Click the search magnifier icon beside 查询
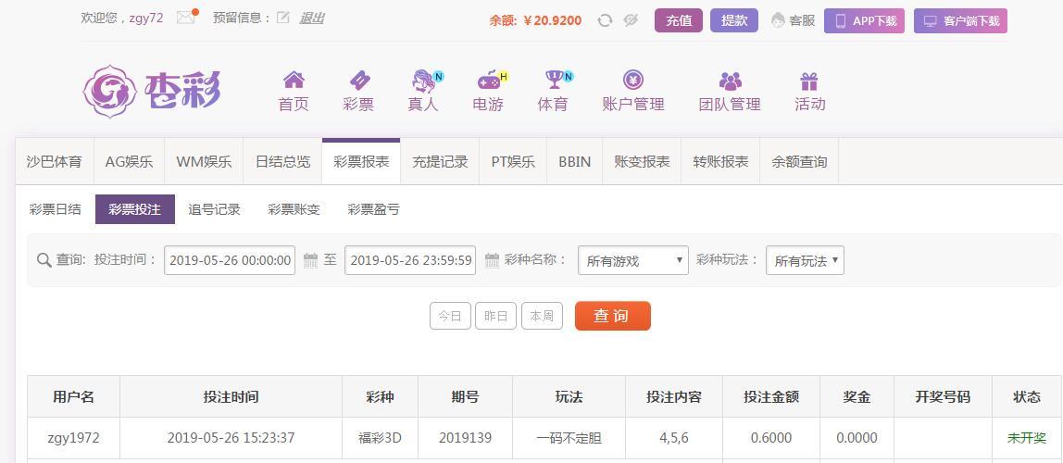 pyautogui.click(x=44, y=260)
